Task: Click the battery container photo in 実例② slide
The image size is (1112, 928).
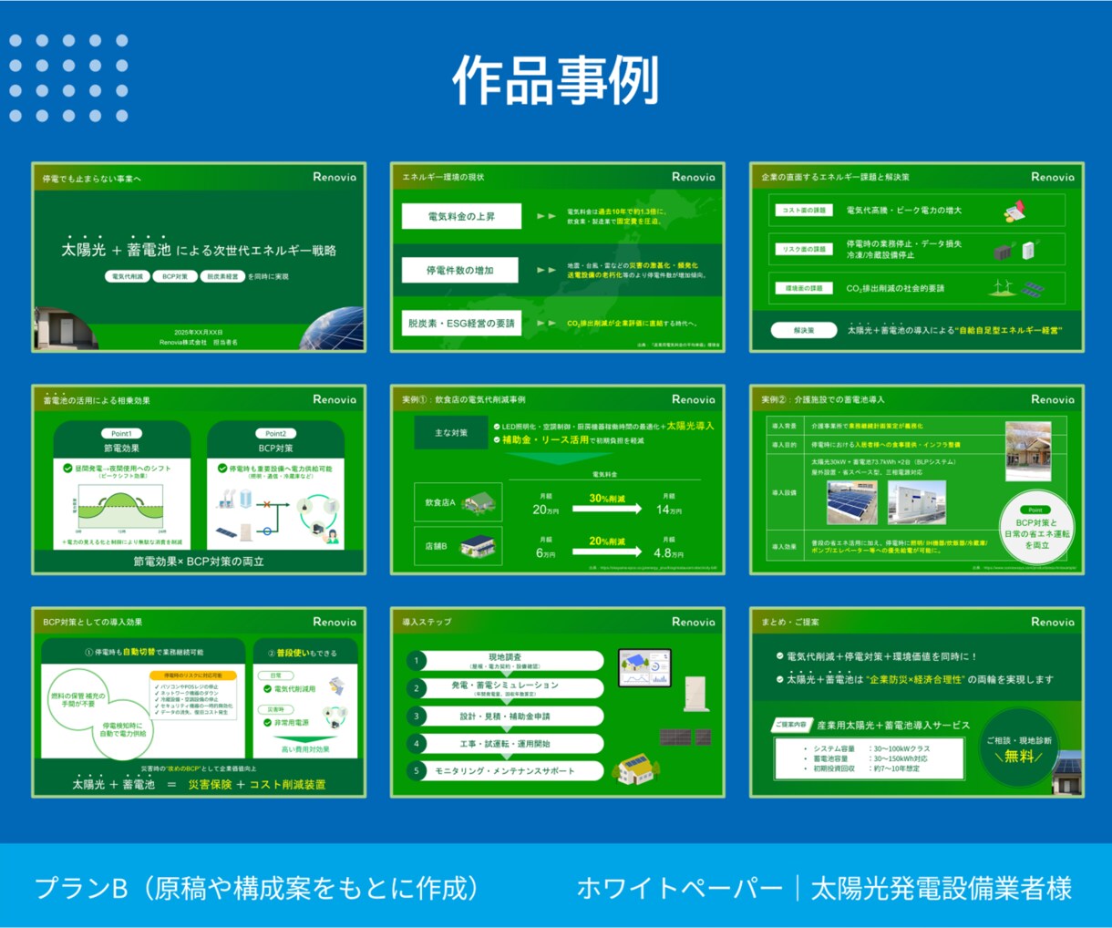Action: pos(917,502)
